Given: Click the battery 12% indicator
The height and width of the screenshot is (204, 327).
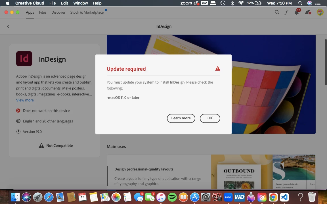Looking at the screenshot, I should pyautogui.click(x=254, y=3).
